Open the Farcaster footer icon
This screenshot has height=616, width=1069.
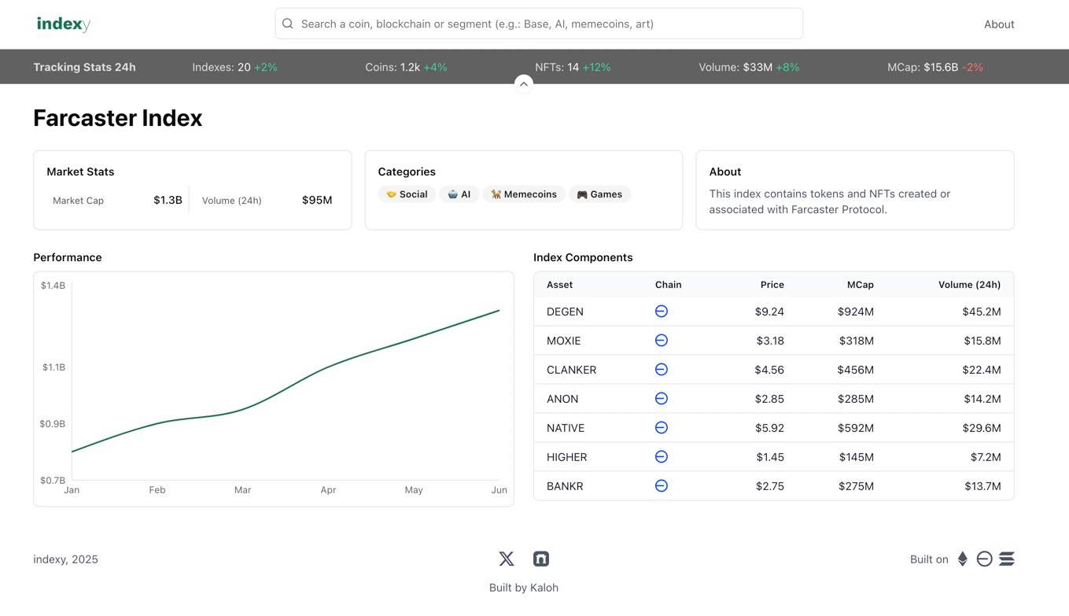pyautogui.click(x=541, y=559)
